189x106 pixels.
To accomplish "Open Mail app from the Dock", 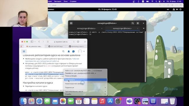I will tap(55, 101).
